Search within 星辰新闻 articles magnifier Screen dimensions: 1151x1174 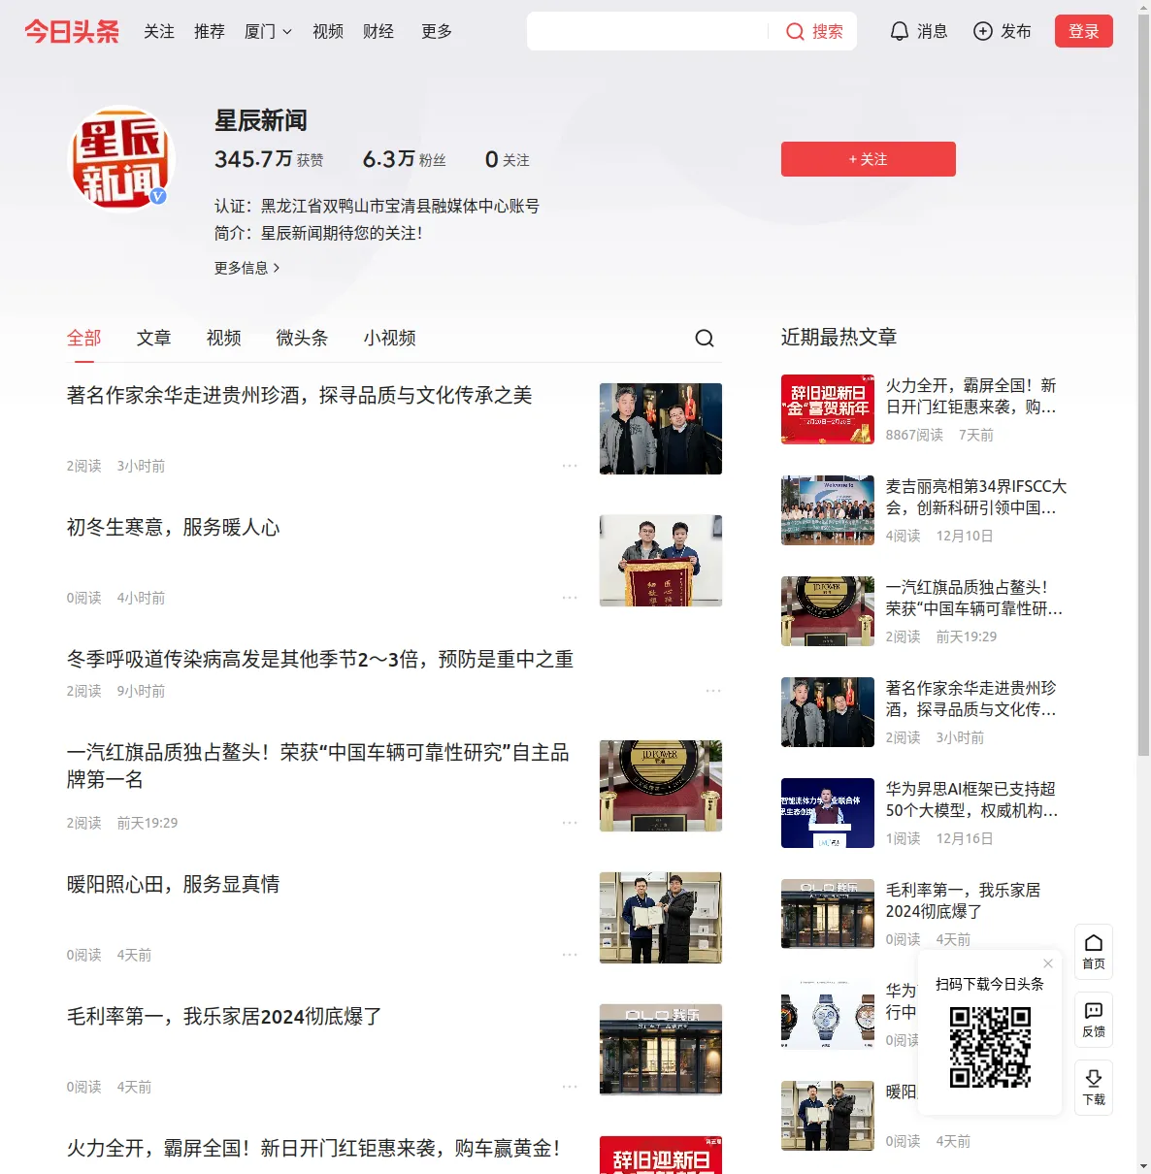[705, 339]
